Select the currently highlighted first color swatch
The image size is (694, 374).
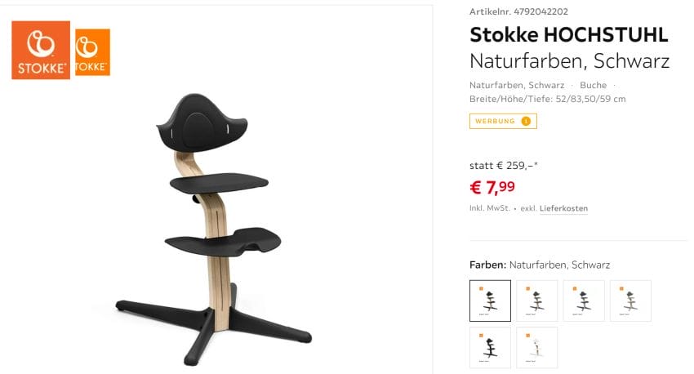click(x=490, y=301)
